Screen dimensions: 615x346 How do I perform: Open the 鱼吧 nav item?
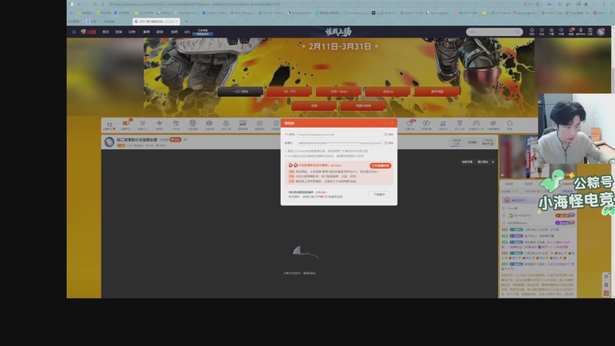(x=175, y=32)
